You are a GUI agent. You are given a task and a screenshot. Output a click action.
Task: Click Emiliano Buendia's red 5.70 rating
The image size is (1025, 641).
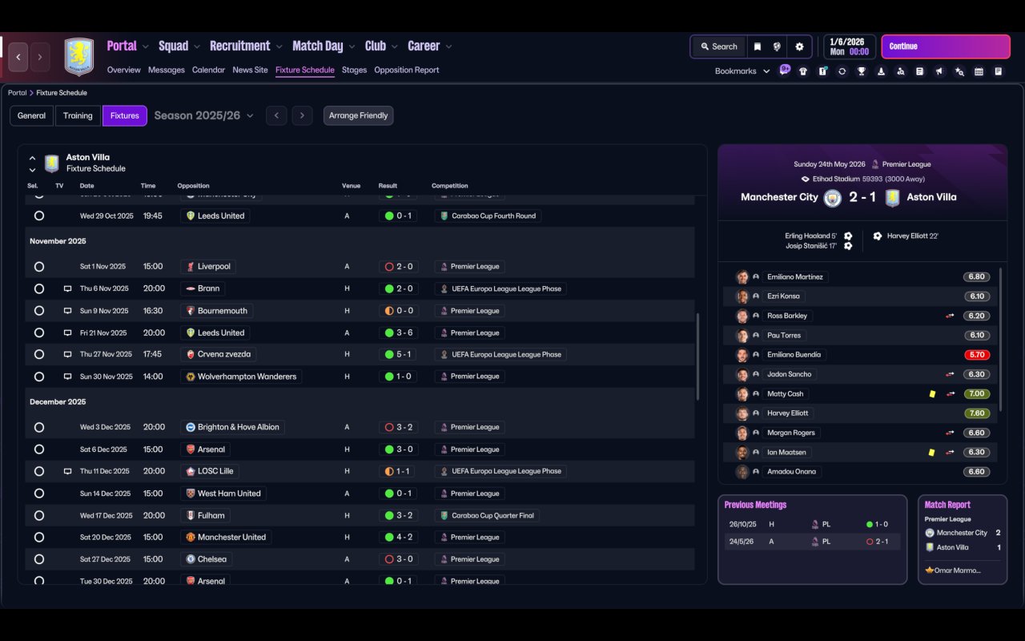click(x=977, y=355)
